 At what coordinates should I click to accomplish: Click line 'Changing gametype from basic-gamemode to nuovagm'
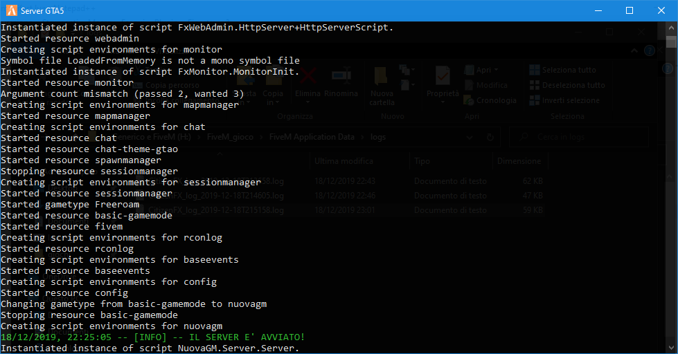point(134,304)
